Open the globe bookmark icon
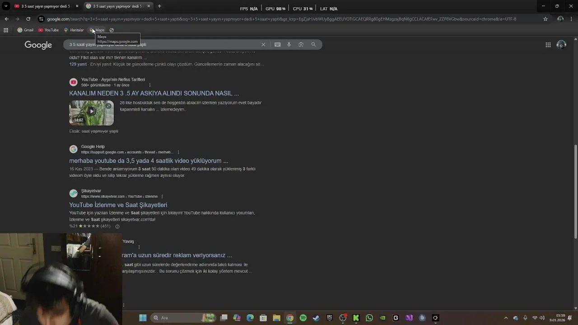Image resolution: width=578 pixels, height=325 pixels. coord(112,30)
